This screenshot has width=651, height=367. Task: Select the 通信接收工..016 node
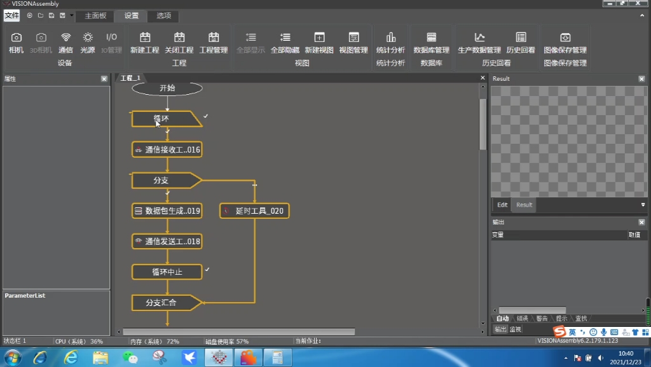point(167,149)
